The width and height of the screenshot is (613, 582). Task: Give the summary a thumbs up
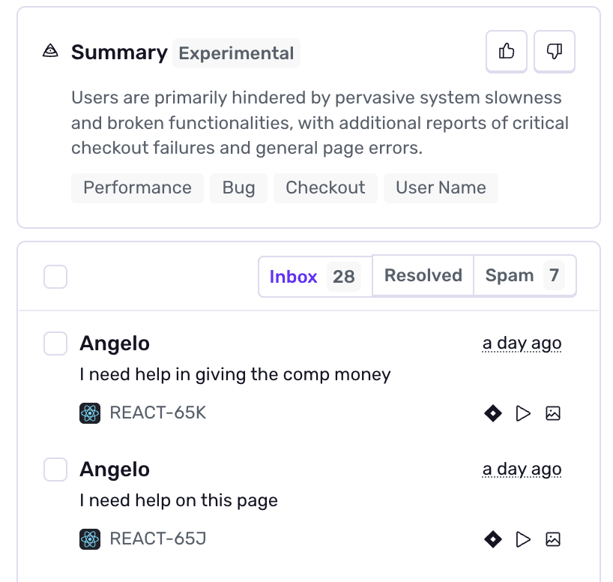click(506, 51)
